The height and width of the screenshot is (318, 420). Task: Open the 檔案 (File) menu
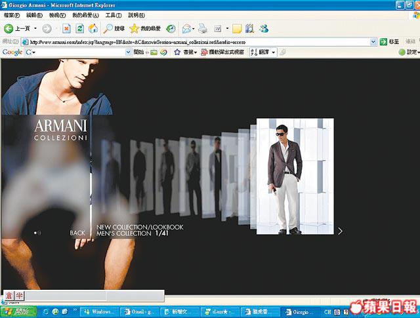coord(12,15)
